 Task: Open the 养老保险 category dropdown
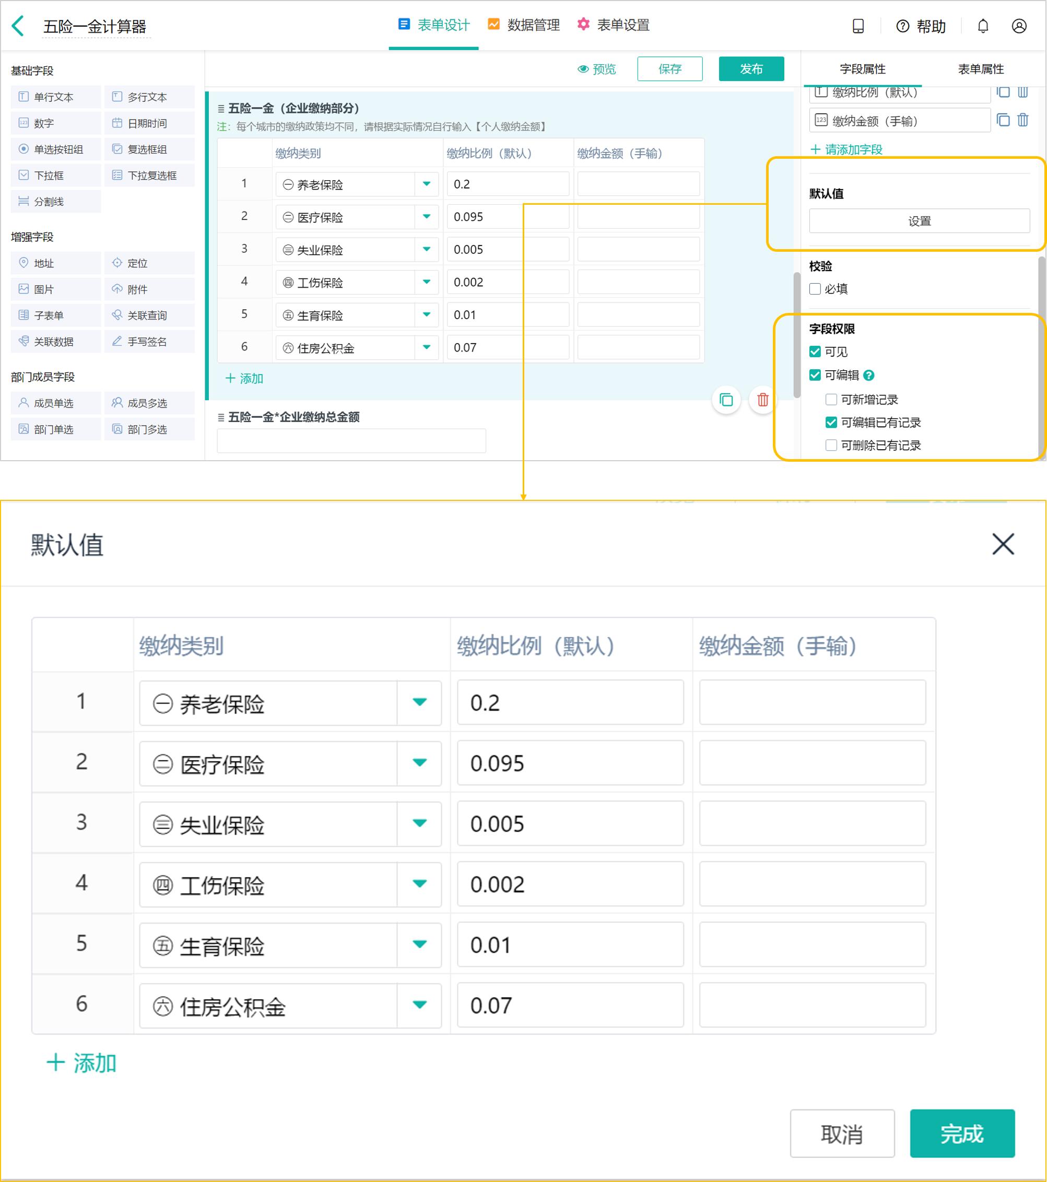pyautogui.click(x=426, y=184)
